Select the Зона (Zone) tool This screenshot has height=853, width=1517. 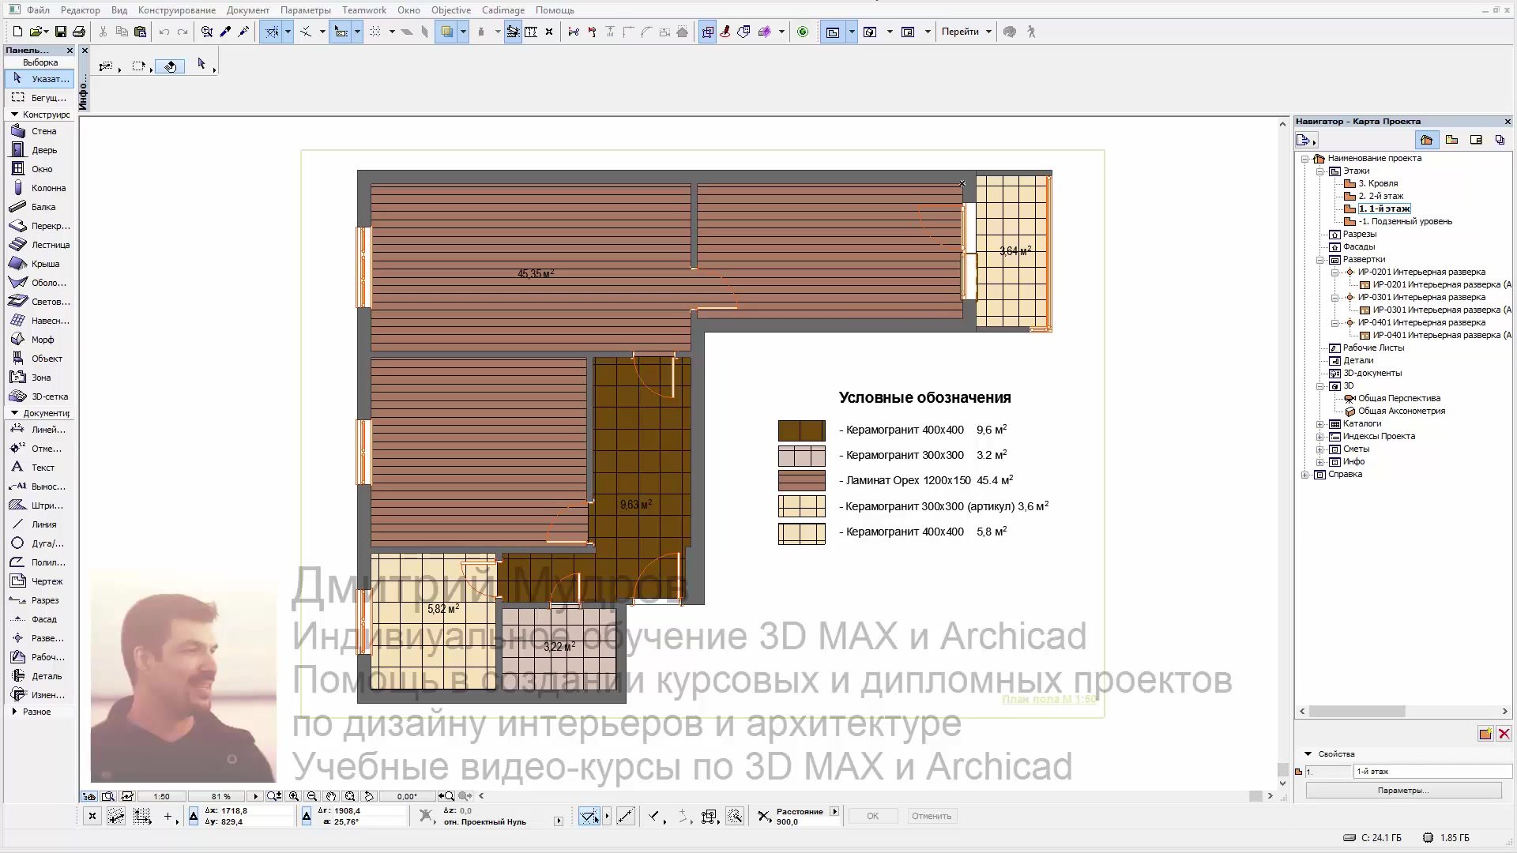pos(40,378)
